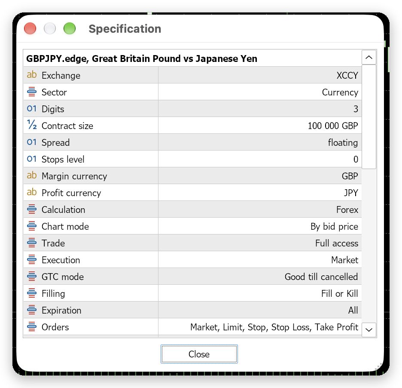Click the Exchange row's ab icon
This screenshot has width=402, height=388.
click(32, 75)
